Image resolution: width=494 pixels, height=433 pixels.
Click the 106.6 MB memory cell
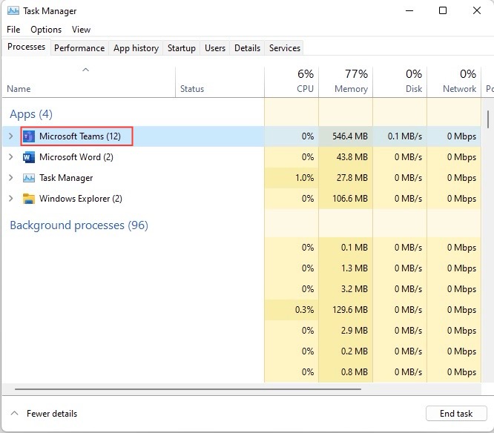[x=346, y=199]
